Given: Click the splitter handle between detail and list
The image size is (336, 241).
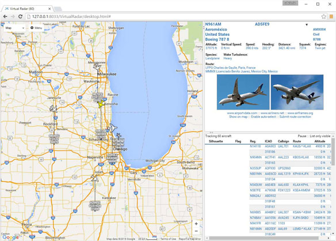Looking at the screenshot, I should [x=211, y=132].
